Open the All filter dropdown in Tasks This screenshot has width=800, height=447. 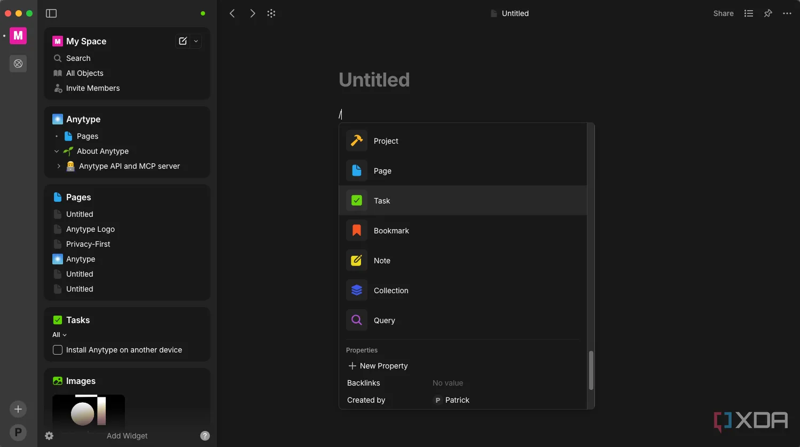tap(59, 335)
